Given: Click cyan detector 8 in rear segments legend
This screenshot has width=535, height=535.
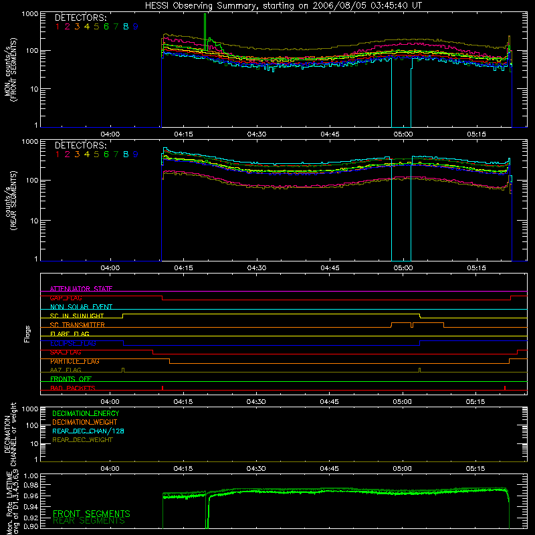Looking at the screenshot, I should point(126,154).
